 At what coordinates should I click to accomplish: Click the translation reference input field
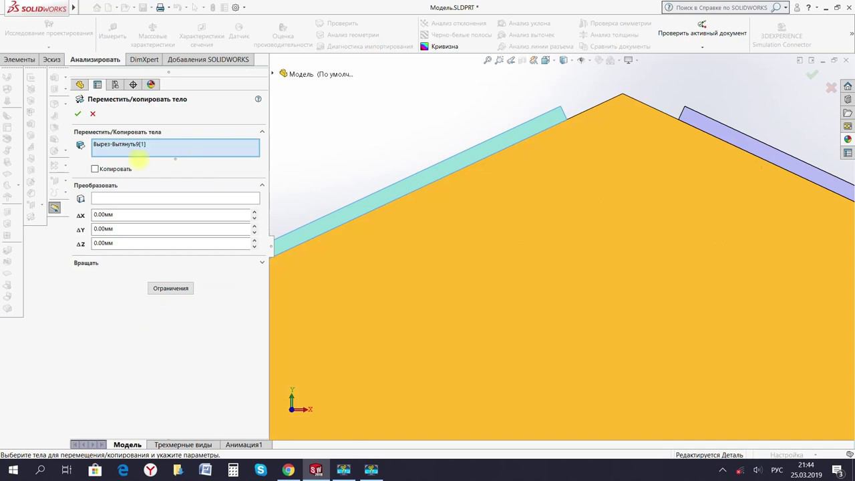[x=175, y=198]
